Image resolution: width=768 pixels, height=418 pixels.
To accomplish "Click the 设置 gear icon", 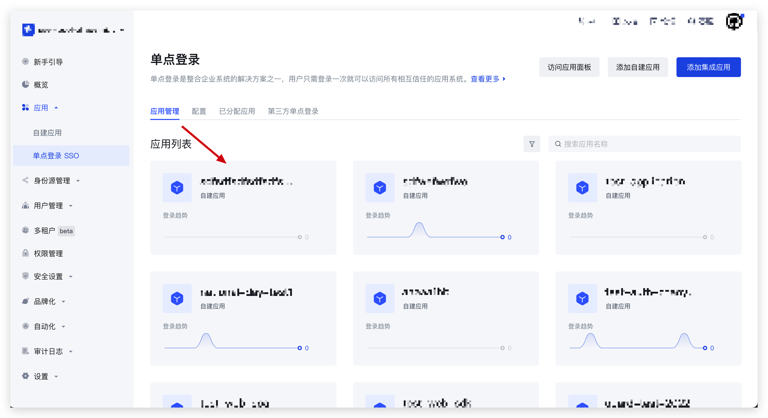I will point(26,376).
